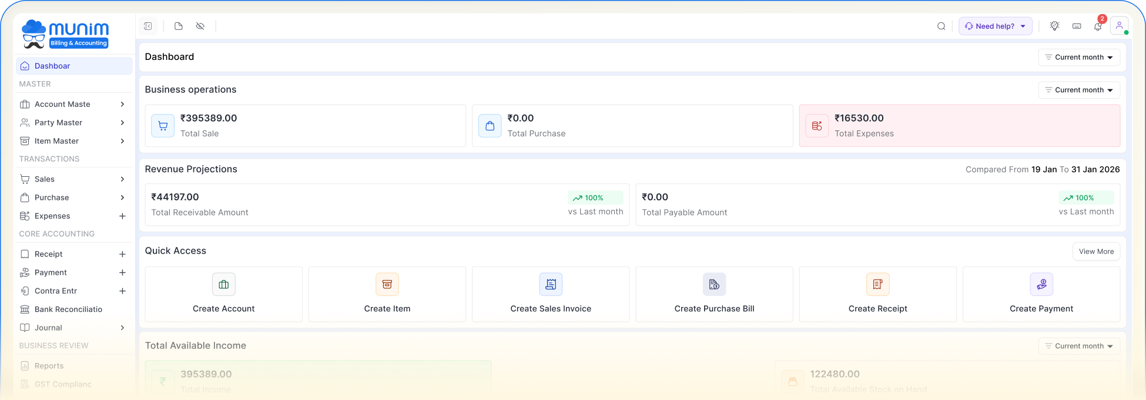Expand the Sales menu chevron
This screenshot has width=1146, height=400.
[x=122, y=180]
